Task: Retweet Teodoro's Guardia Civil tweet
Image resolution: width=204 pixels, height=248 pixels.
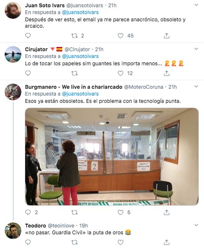Action: tap(74, 242)
